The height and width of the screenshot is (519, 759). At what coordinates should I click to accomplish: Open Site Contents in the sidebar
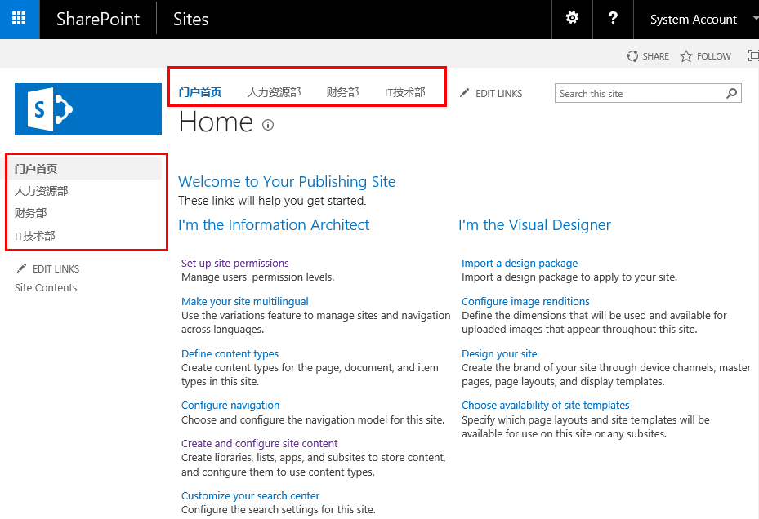pos(46,288)
